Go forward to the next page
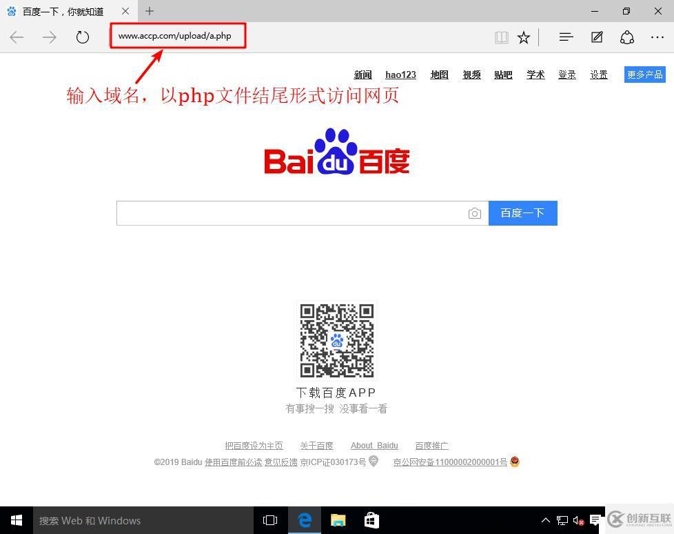Viewport: 674px width, 534px height. [x=50, y=37]
